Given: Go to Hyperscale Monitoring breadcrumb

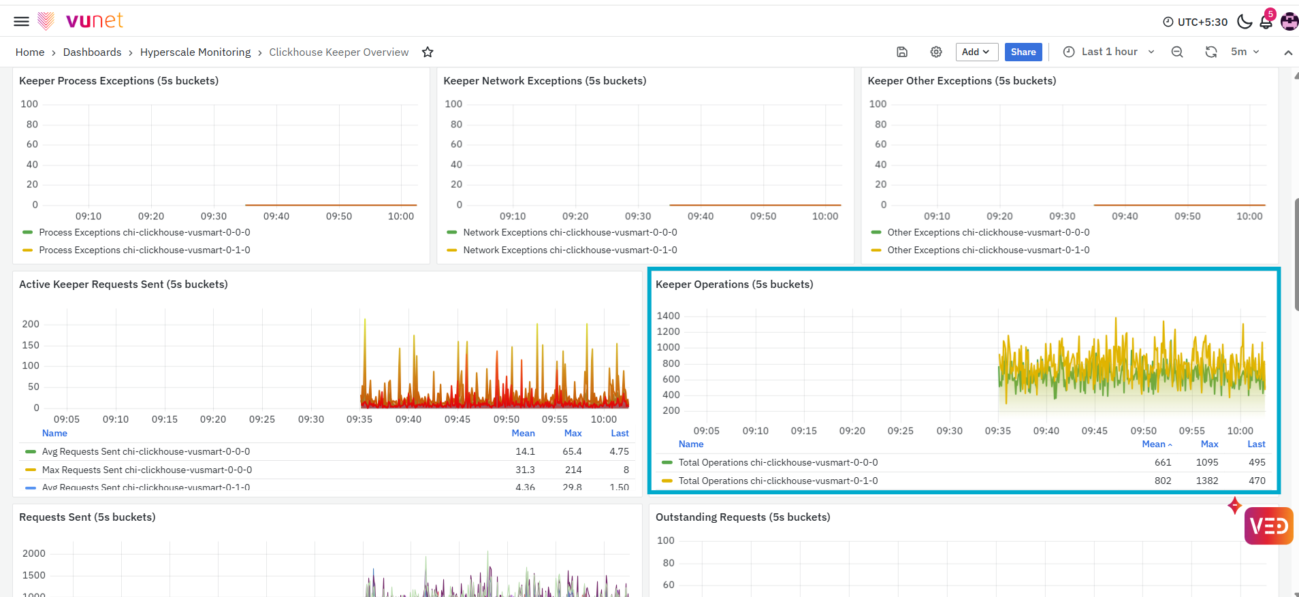Looking at the screenshot, I should [195, 52].
